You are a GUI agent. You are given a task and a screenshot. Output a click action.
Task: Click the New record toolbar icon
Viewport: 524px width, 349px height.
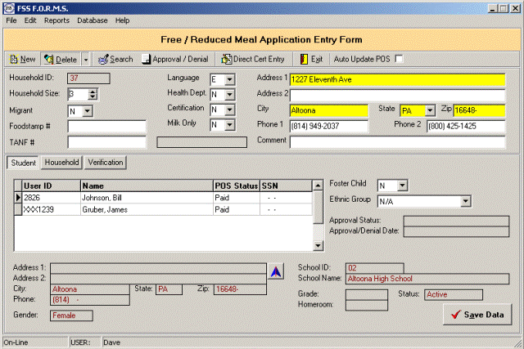click(x=14, y=60)
